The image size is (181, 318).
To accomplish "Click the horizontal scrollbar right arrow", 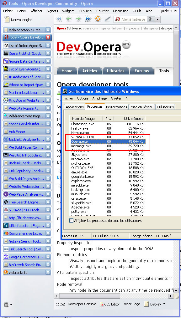I will [171, 296].
